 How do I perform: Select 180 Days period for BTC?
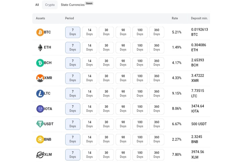tap(140, 32)
